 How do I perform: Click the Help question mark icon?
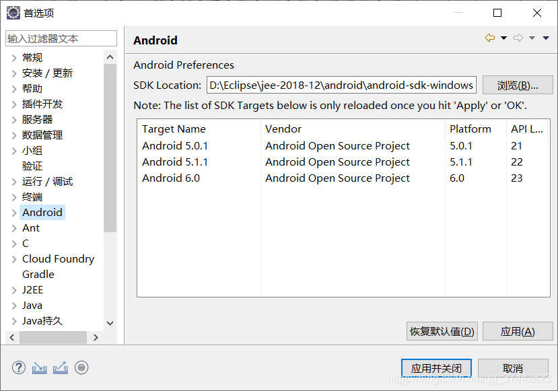click(x=18, y=367)
